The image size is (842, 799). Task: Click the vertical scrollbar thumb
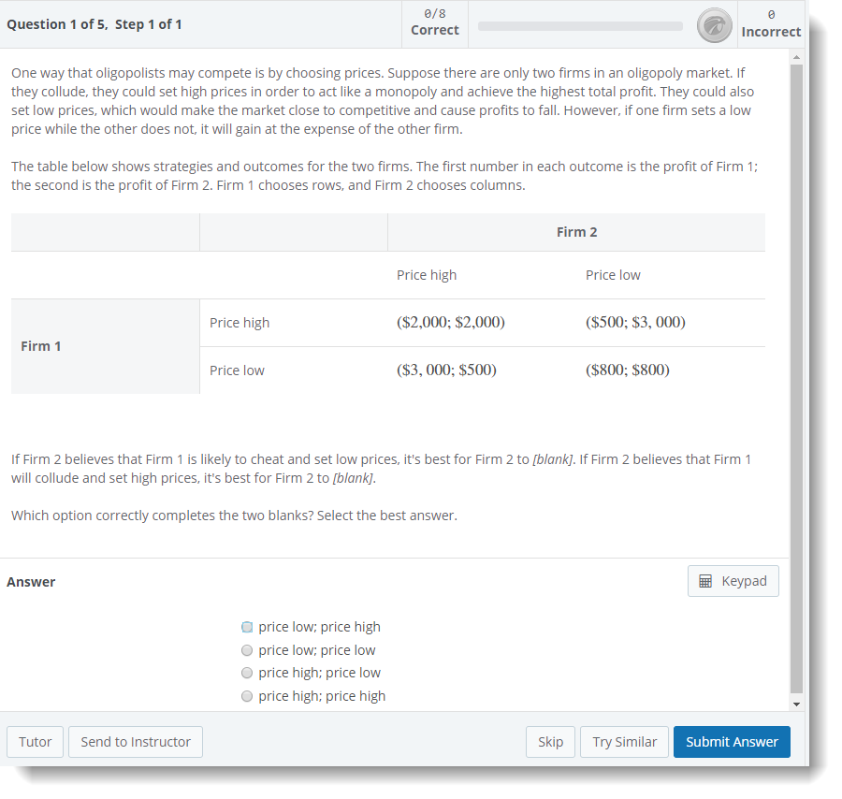[797, 374]
